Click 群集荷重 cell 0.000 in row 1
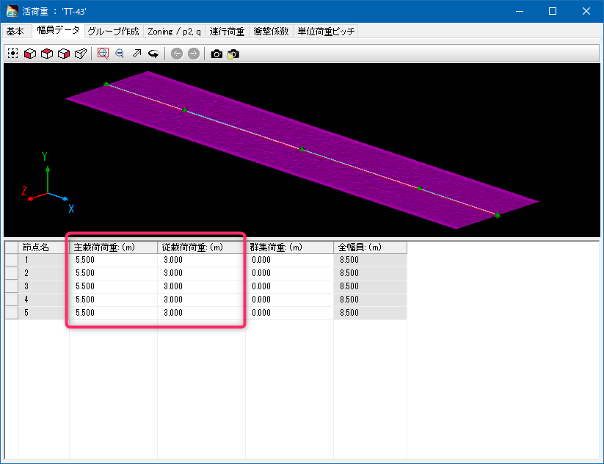The image size is (604, 464). coord(290,260)
